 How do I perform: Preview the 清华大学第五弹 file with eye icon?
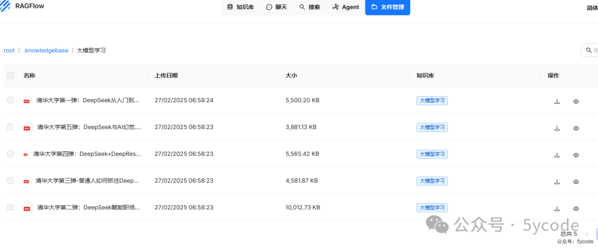click(x=576, y=128)
